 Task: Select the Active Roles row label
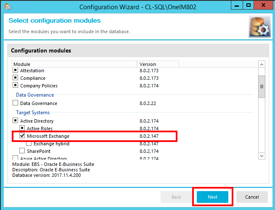click(40, 129)
